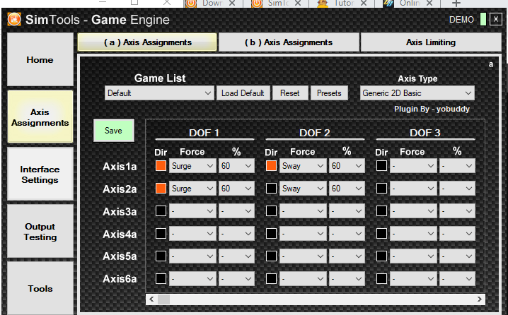Click the 'Plugin By - yobuddy' text
508x315 pixels.
pyautogui.click(x=432, y=109)
